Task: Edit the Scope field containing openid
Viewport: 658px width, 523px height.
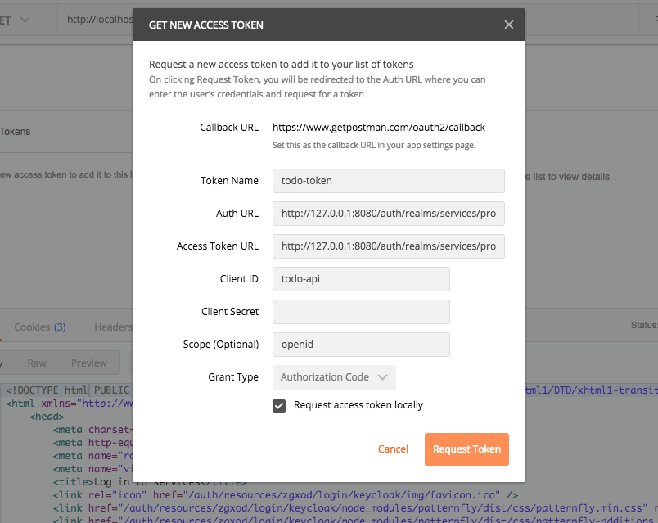Action: 360,345
